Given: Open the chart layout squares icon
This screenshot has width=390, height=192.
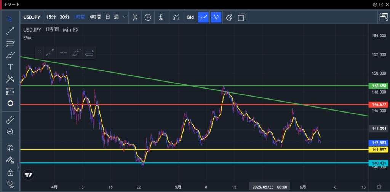Looking at the screenshot, I should [241, 17].
